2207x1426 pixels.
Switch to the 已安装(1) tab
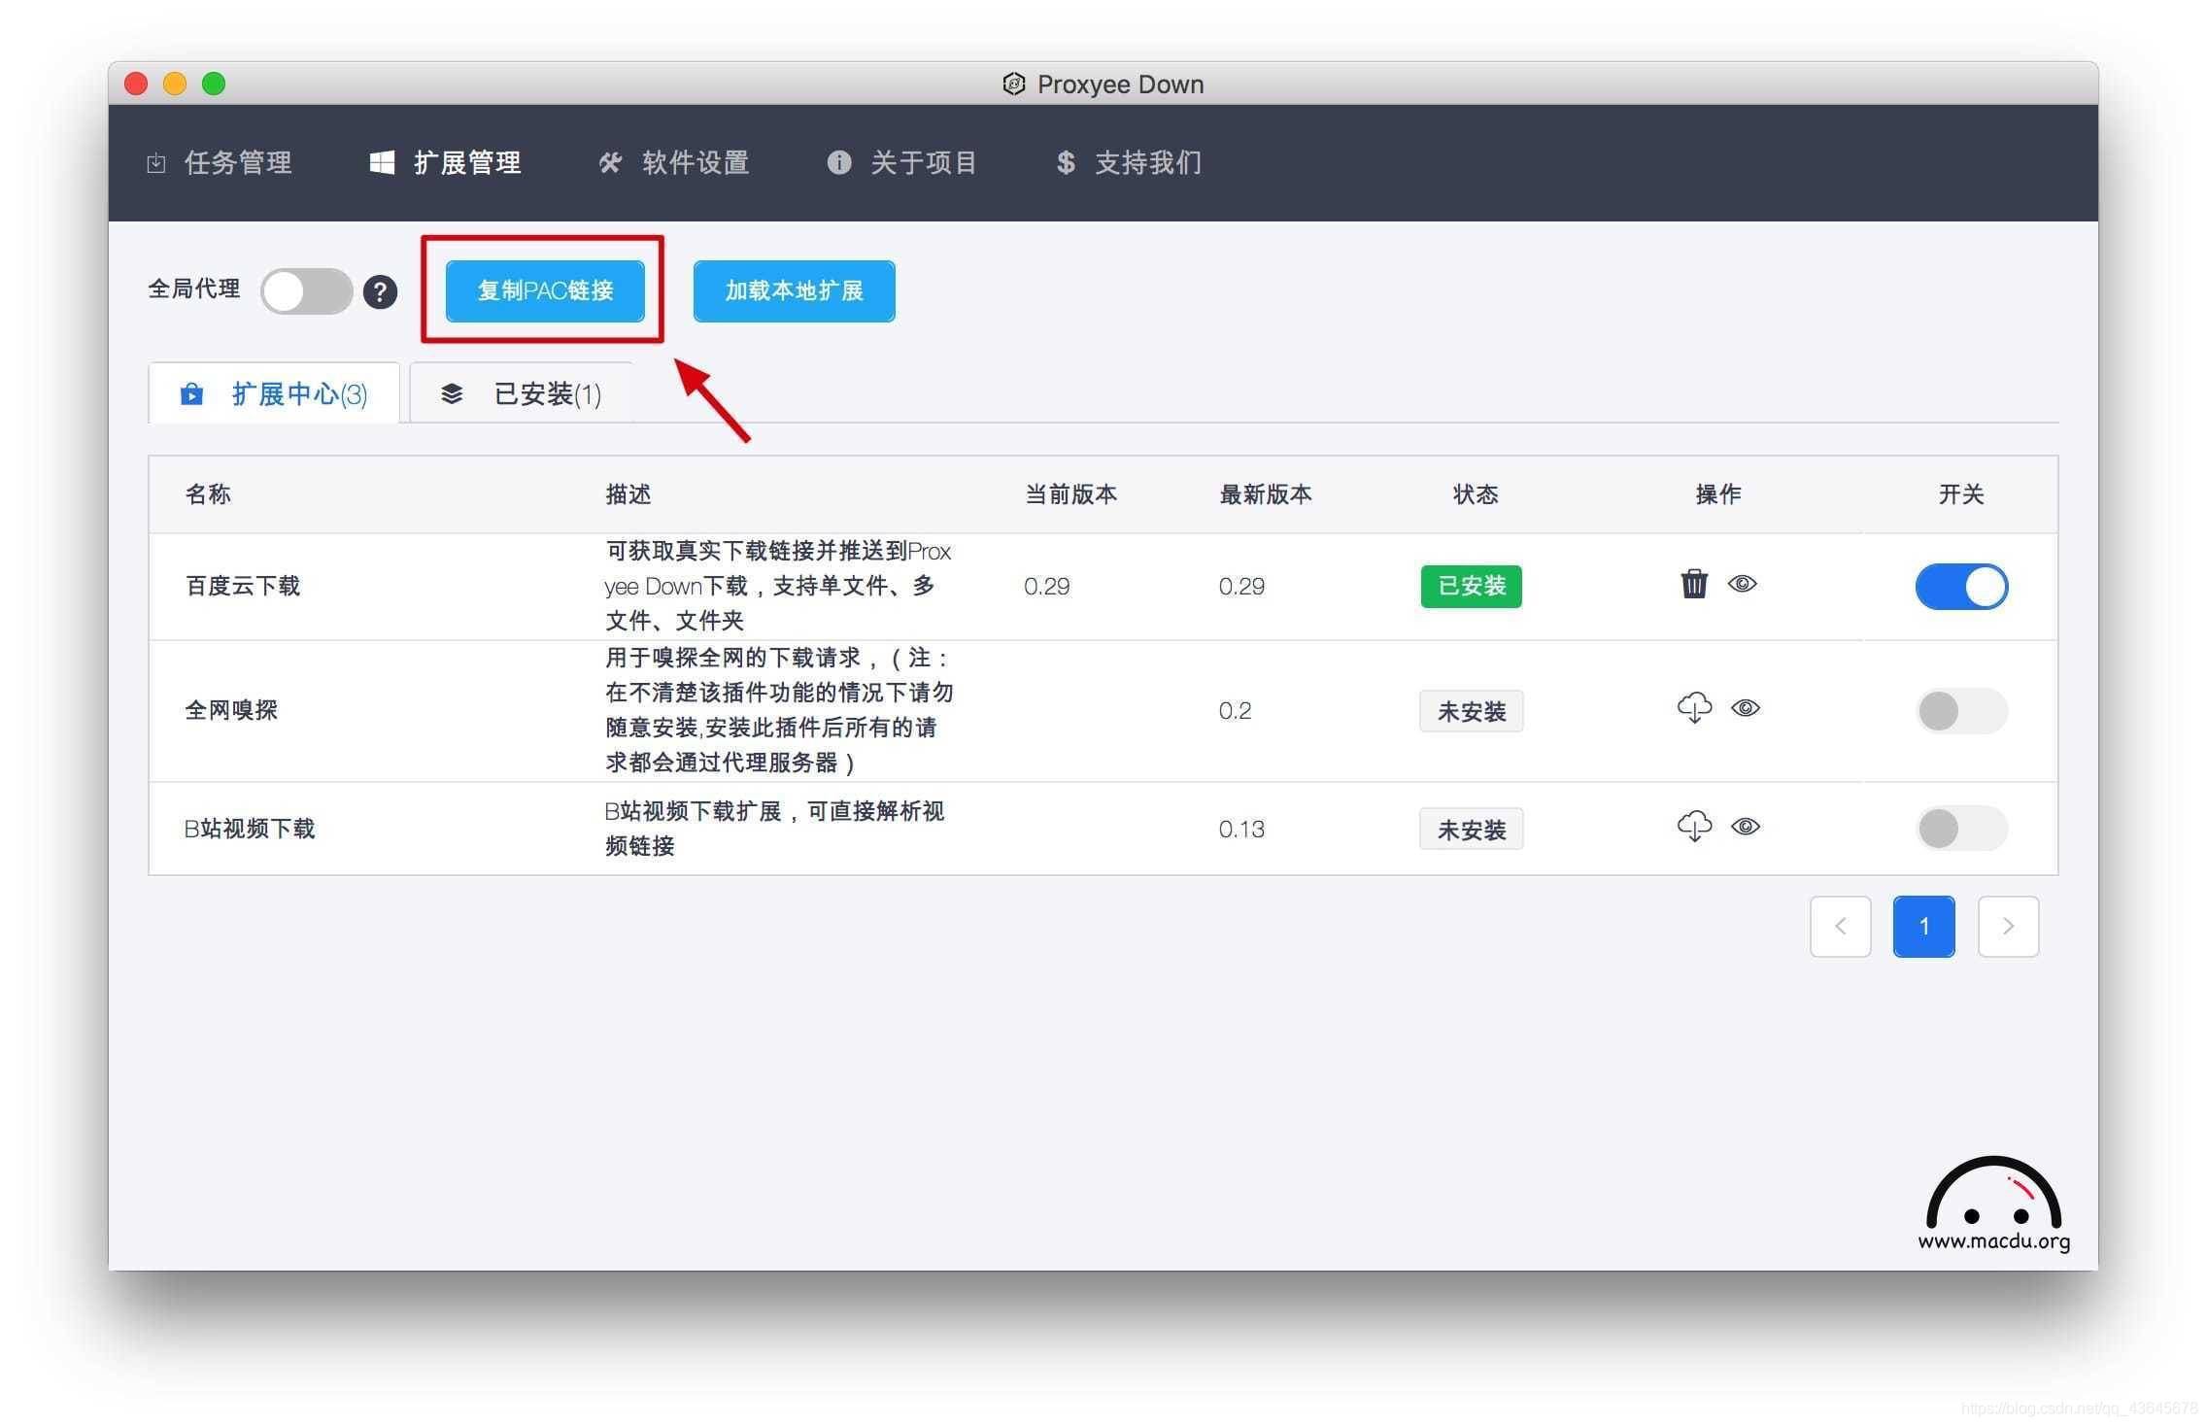(x=518, y=392)
